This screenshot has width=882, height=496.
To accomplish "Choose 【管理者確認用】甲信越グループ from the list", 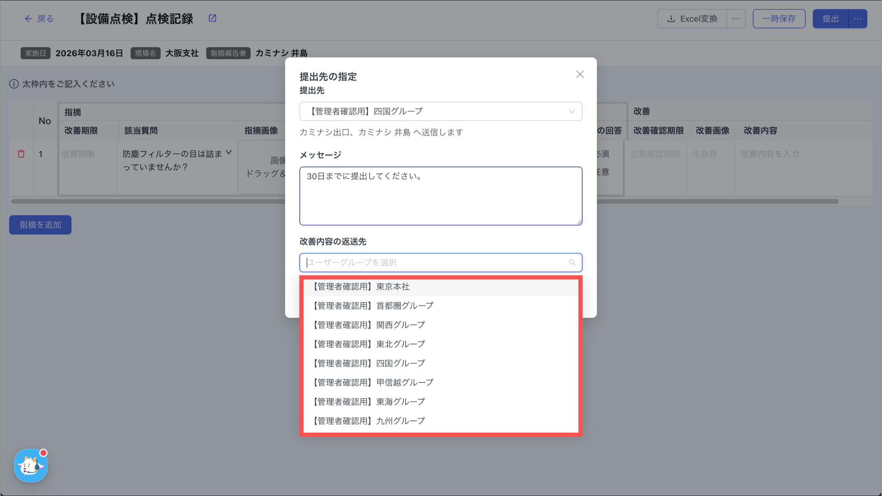I will click(373, 383).
